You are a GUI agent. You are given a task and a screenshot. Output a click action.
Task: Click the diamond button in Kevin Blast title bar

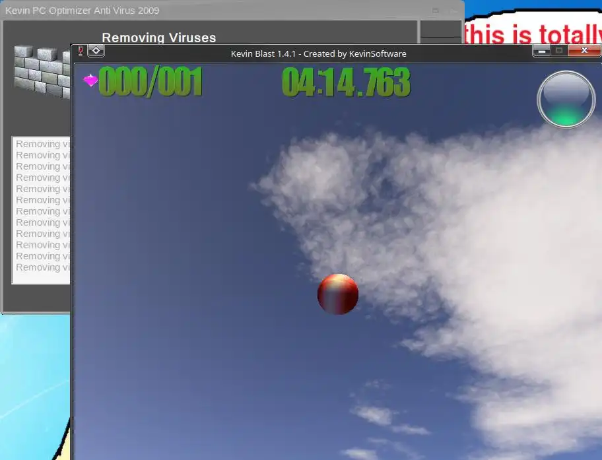point(96,51)
